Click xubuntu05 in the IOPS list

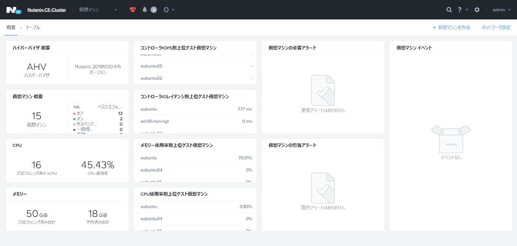click(x=151, y=66)
